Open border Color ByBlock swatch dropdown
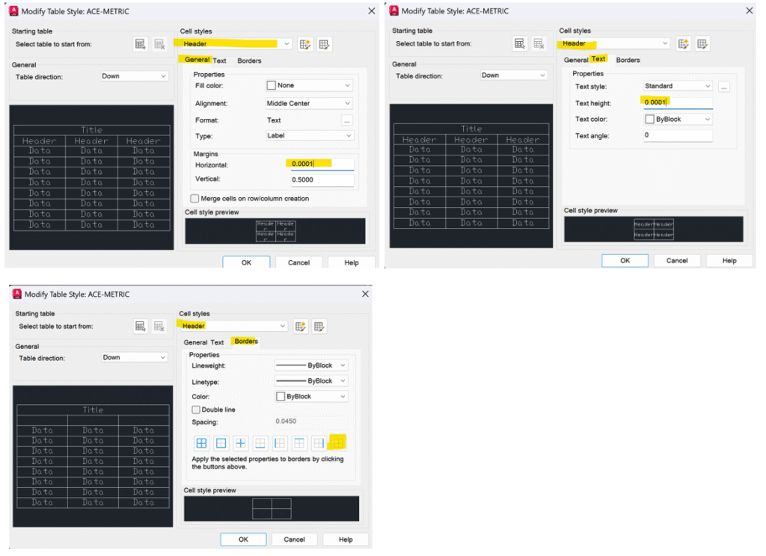The width and height of the screenshot is (766, 556). point(311,396)
